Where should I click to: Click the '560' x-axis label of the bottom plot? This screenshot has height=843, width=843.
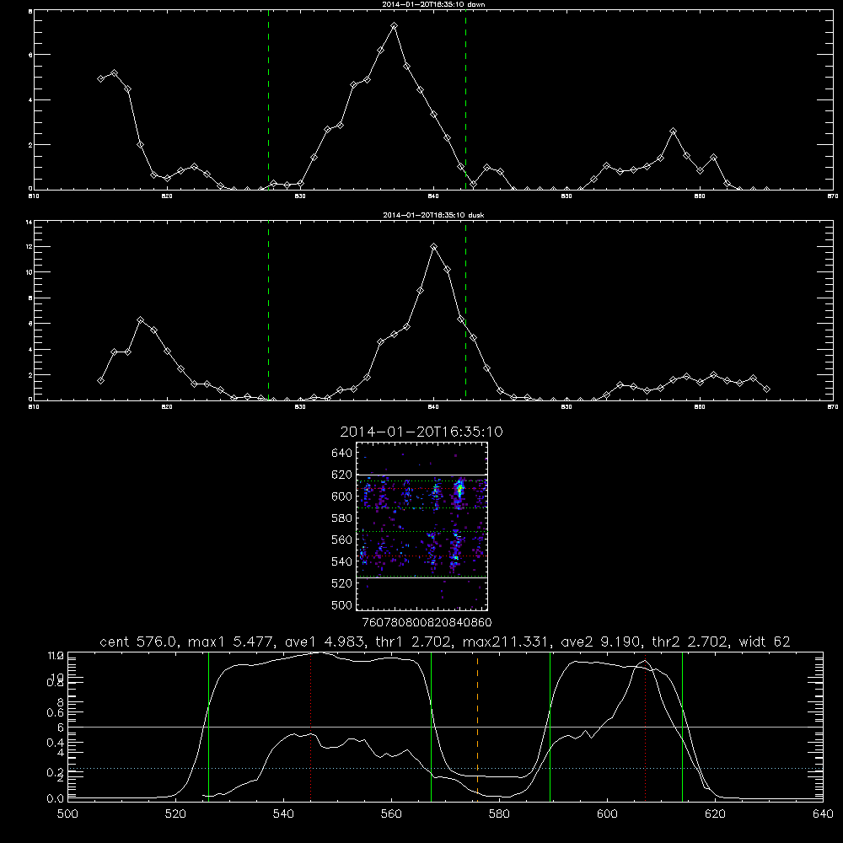(391, 814)
